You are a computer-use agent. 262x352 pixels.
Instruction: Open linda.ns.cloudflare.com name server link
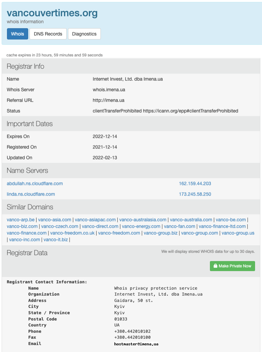point(31,194)
